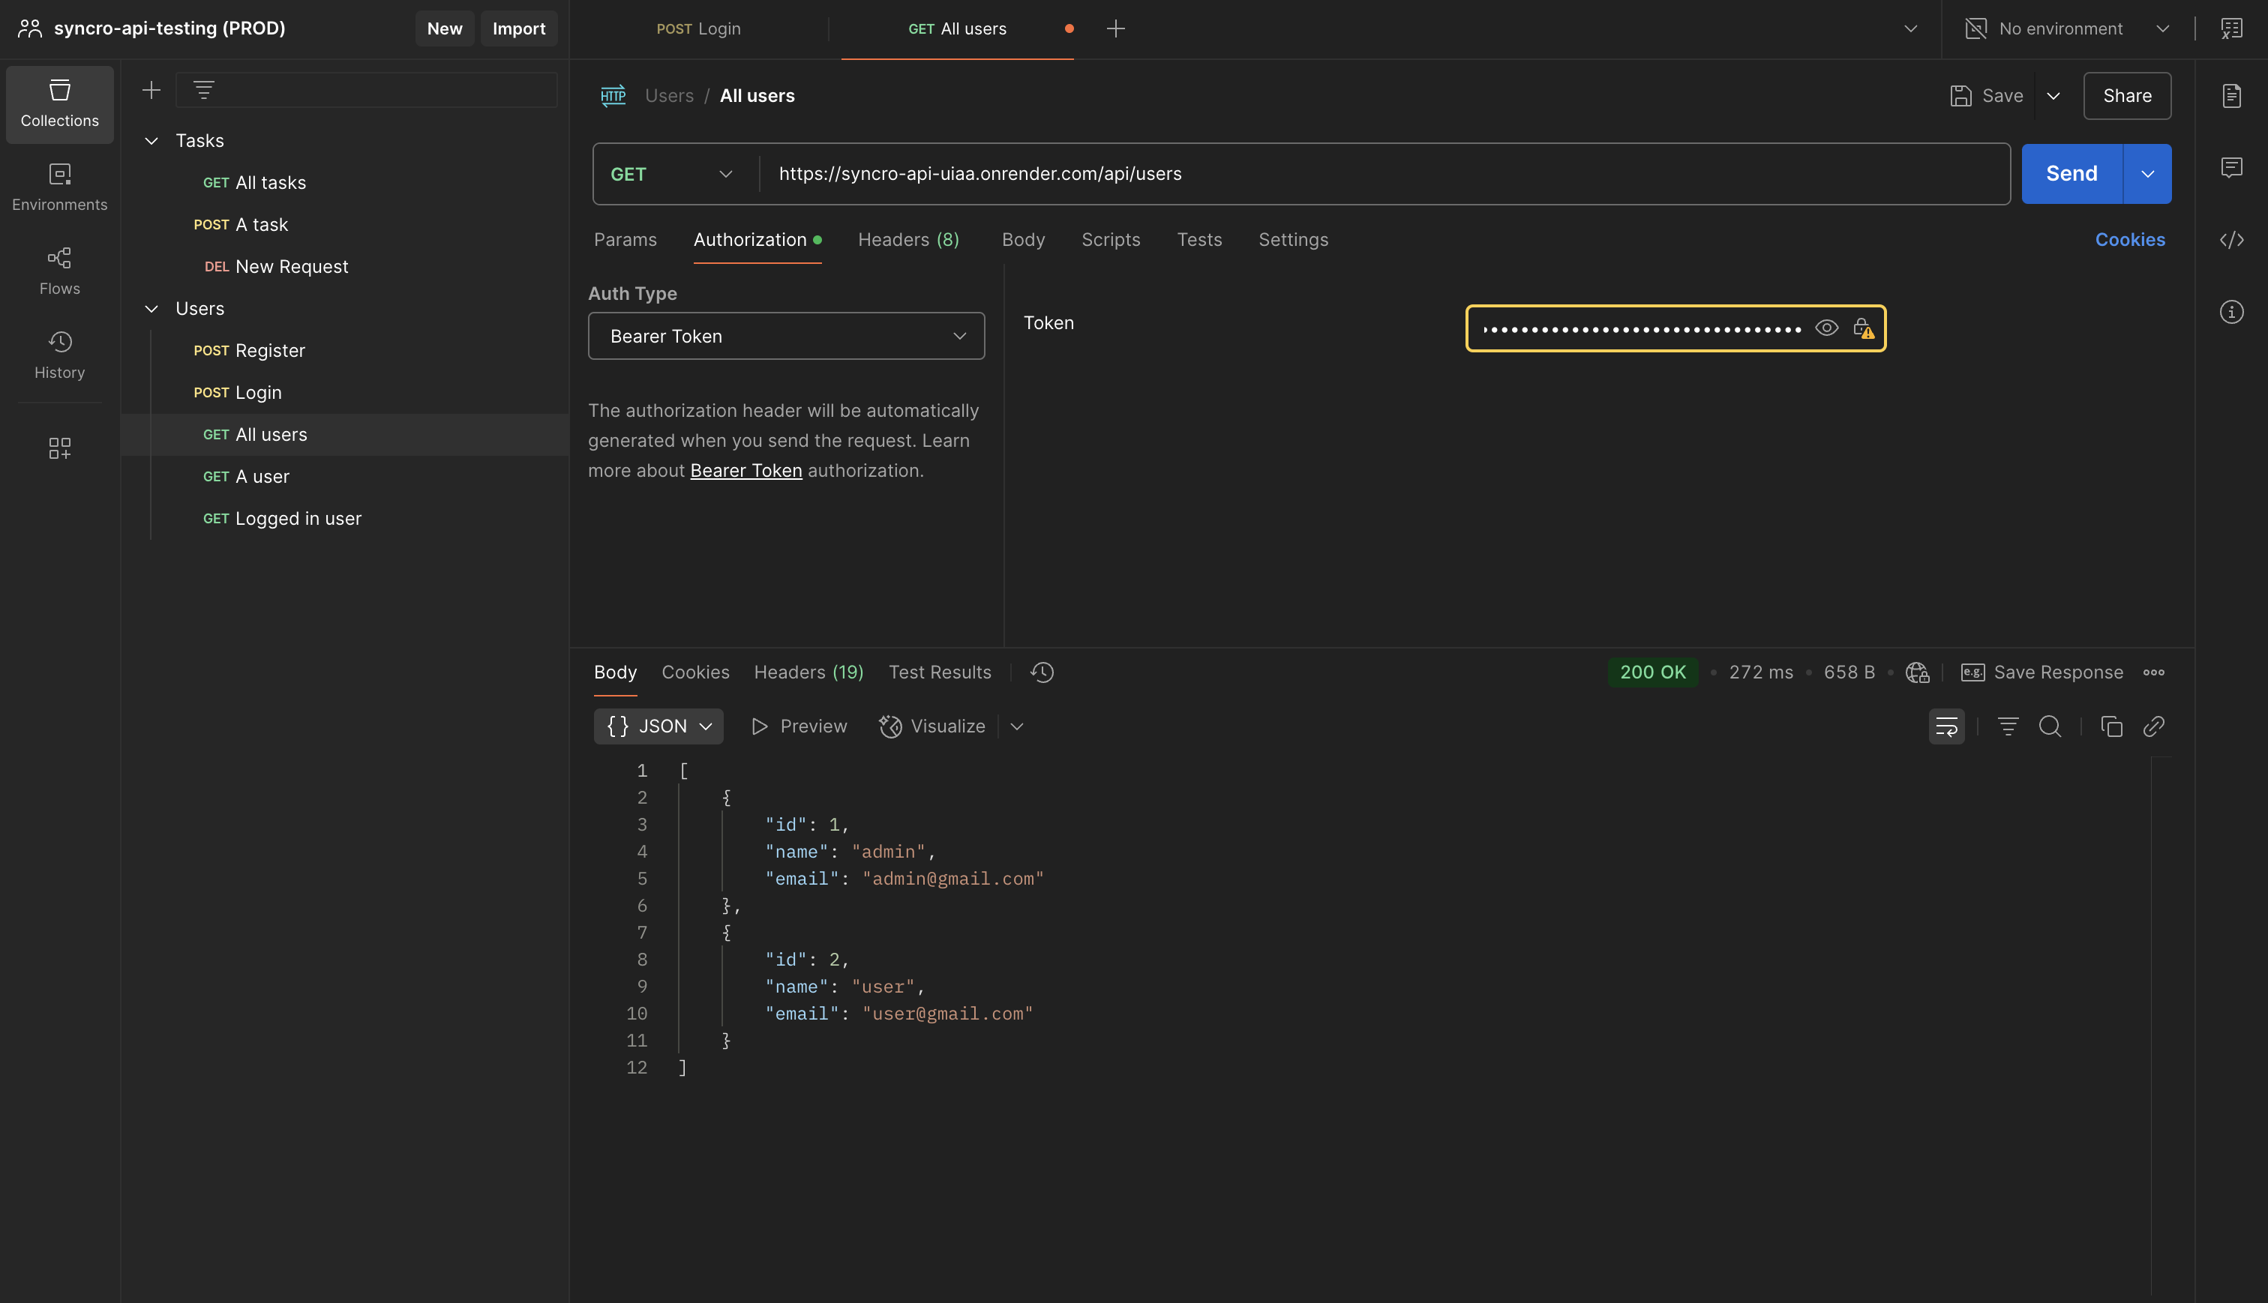
Task: Click the network globe lock icon
Action: pos(1917,672)
